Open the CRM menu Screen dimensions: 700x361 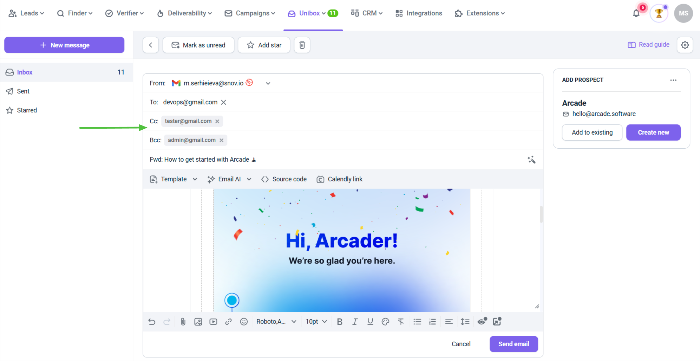366,13
